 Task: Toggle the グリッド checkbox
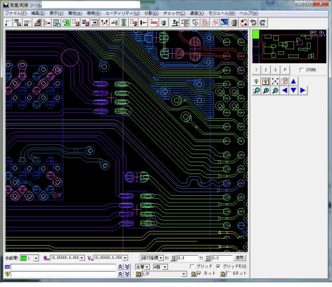(192, 266)
